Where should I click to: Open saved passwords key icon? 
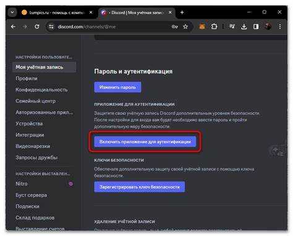pyautogui.click(x=174, y=27)
